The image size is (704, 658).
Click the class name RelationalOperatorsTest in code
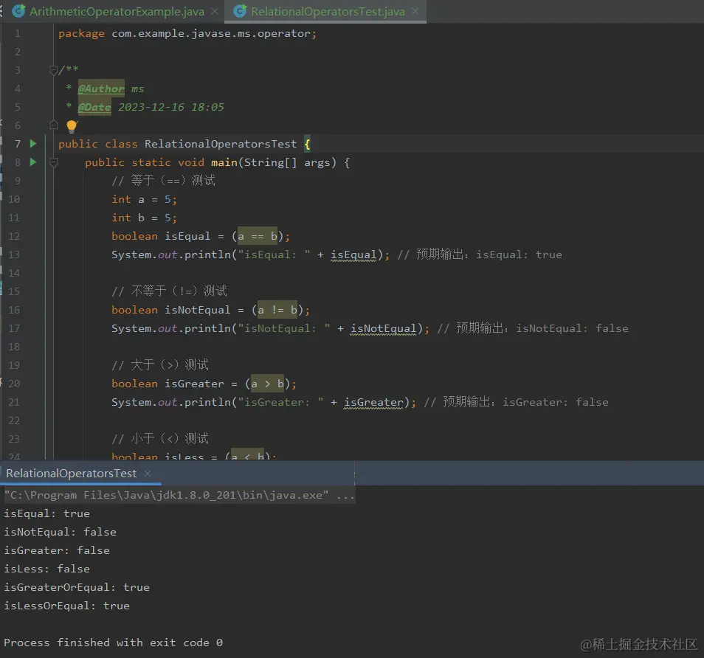point(221,144)
